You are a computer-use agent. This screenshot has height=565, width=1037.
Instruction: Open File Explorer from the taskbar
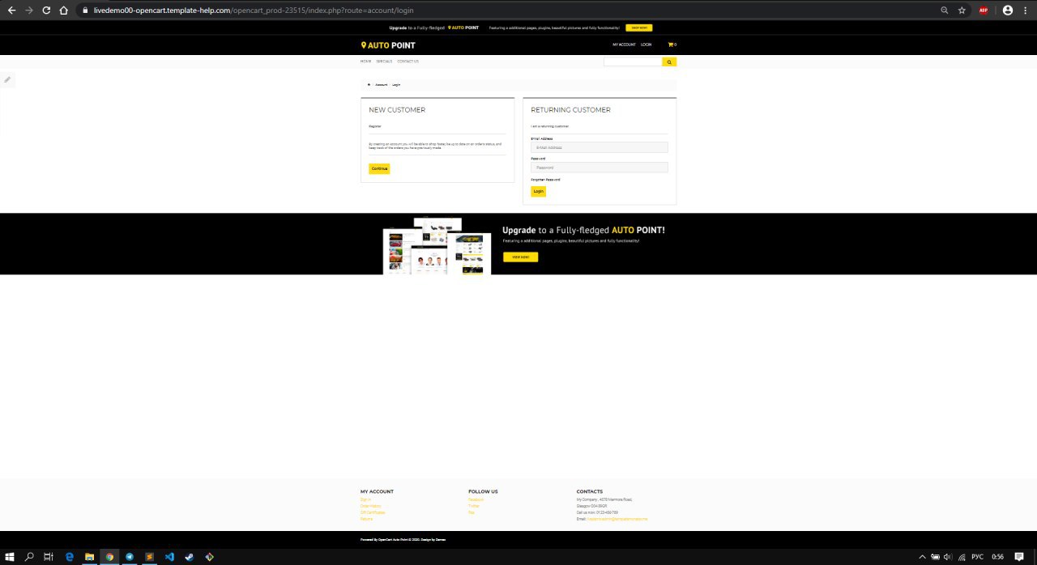pos(89,556)
